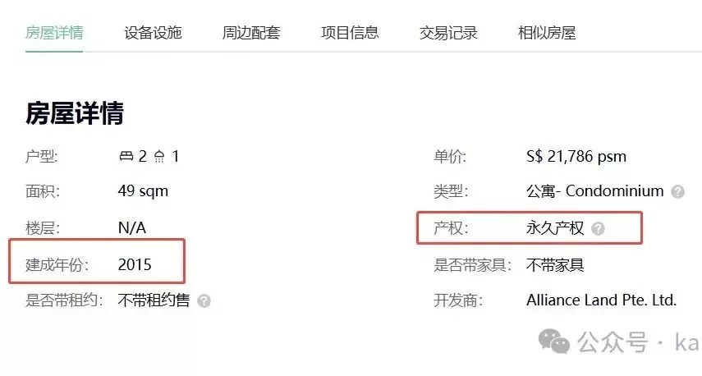This screenshot has width=702, height=376.
Task: Click the 公众号 watermark text
Action: pyautogui.click(x=613, y=342)
